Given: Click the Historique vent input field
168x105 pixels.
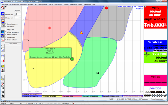Looking at the screenshot, I should coord(17,17).
